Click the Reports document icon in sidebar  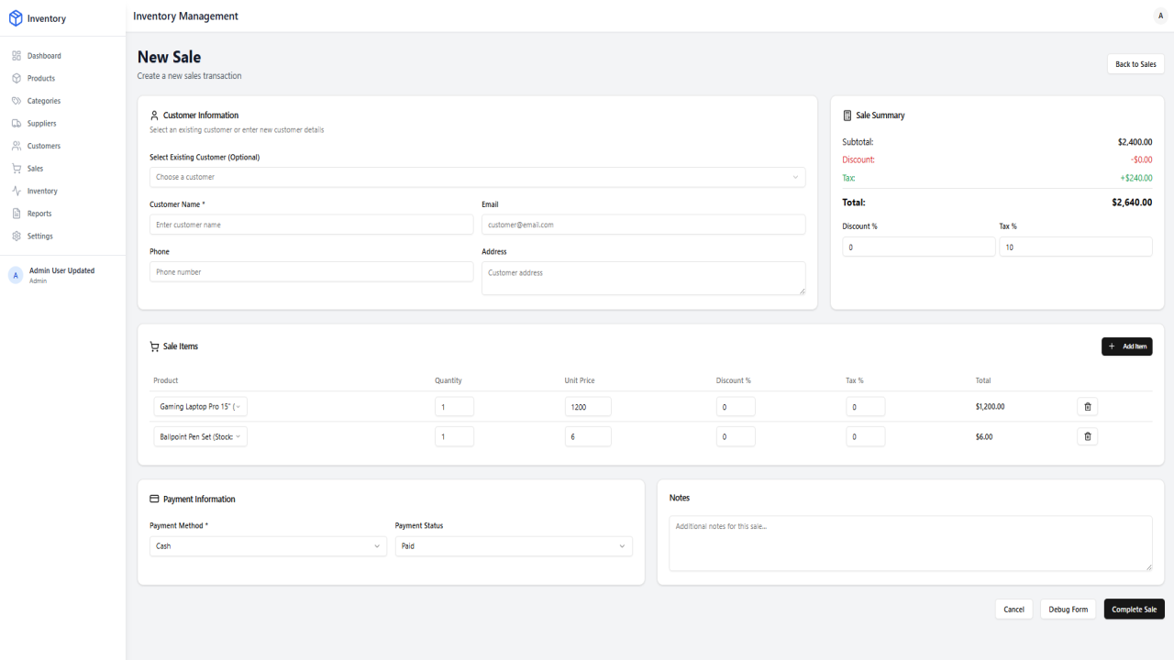[x=17, y=214]
